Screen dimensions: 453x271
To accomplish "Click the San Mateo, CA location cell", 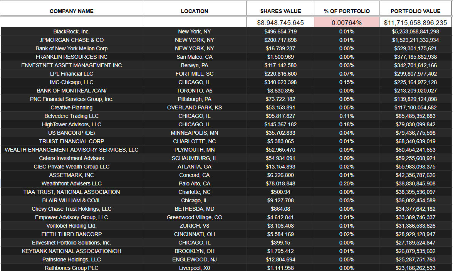I will (x=195, y=57).
